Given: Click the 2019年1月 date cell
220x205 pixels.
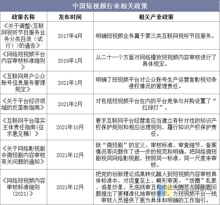Looking at the screenshot, I should (x=70, y=60).
